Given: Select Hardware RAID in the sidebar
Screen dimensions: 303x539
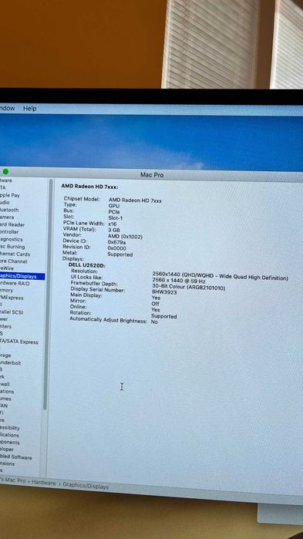Looking at the screenshot, I should pyautogui.click(x=15, y=283).
